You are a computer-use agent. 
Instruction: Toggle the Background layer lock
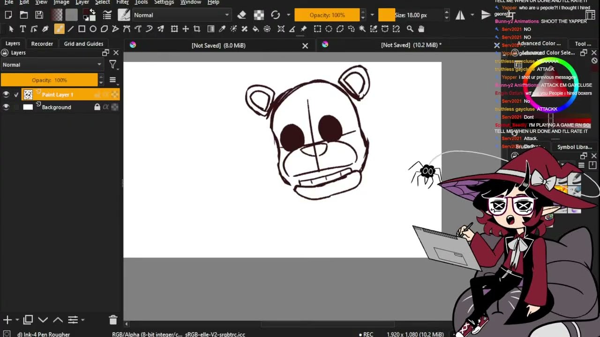coord(97,107)
